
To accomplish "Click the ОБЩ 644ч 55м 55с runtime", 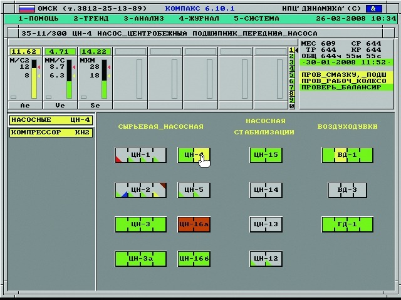I will 341,56.
